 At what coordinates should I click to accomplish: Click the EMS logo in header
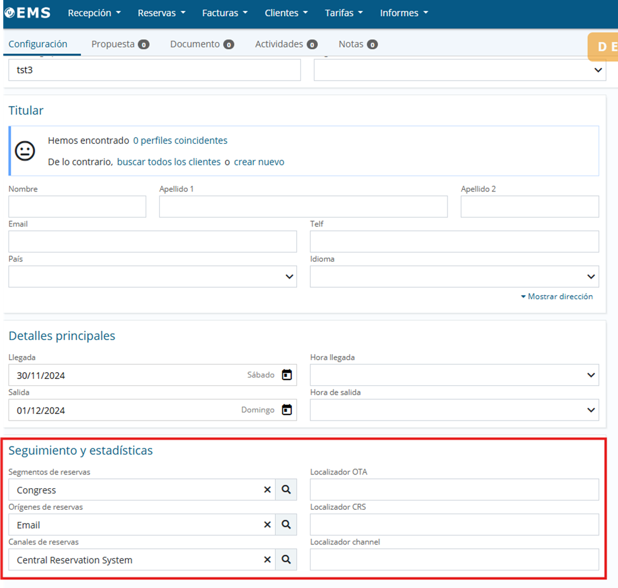point(28,13)
